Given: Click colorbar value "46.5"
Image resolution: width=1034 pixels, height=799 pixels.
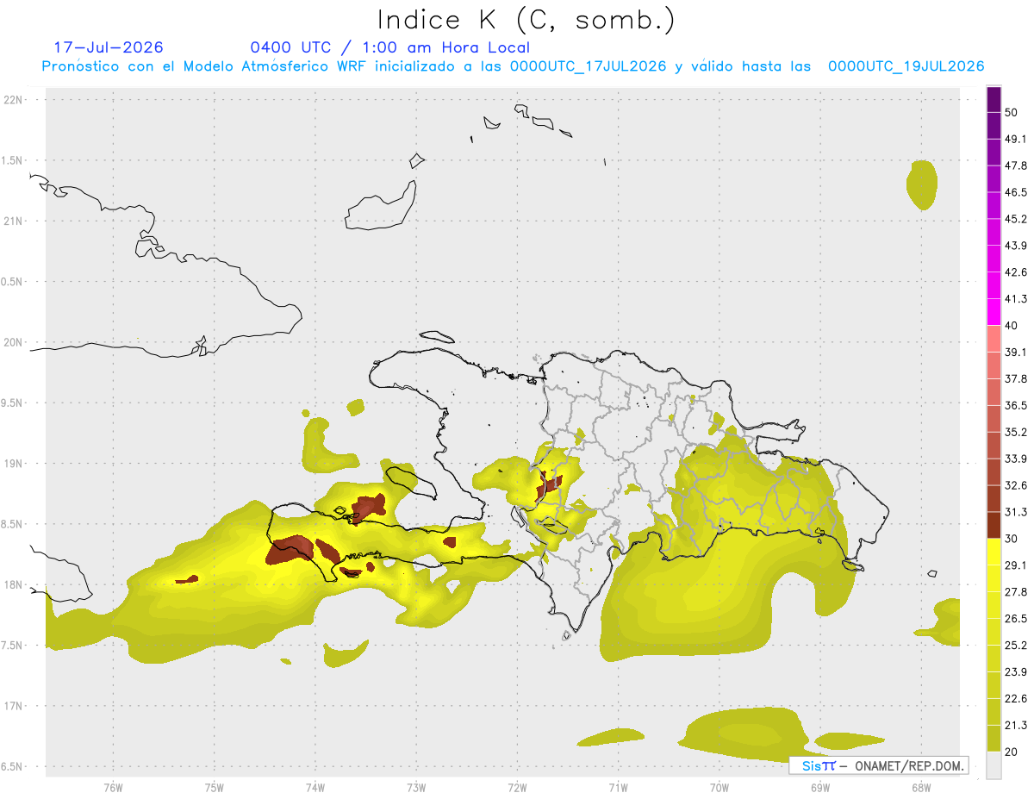Looking at the screenshot, I should pyautogui.click(x=1015, y=192).
